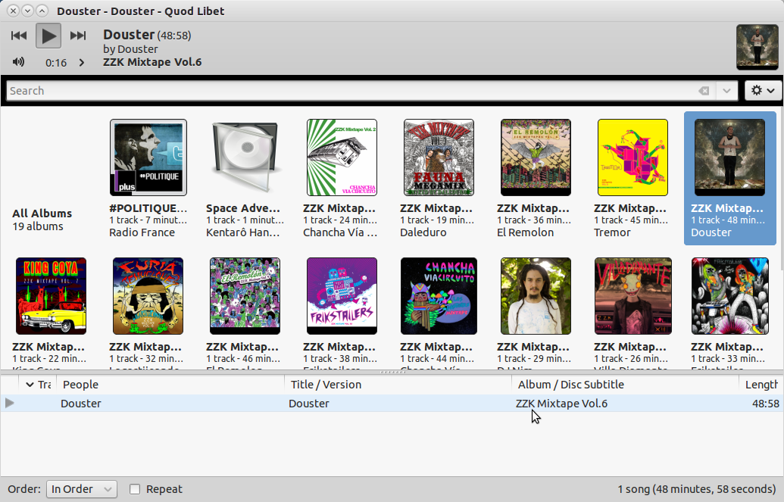Select the Villa Diamante album cover, 26 min

(x=633, y=296)
